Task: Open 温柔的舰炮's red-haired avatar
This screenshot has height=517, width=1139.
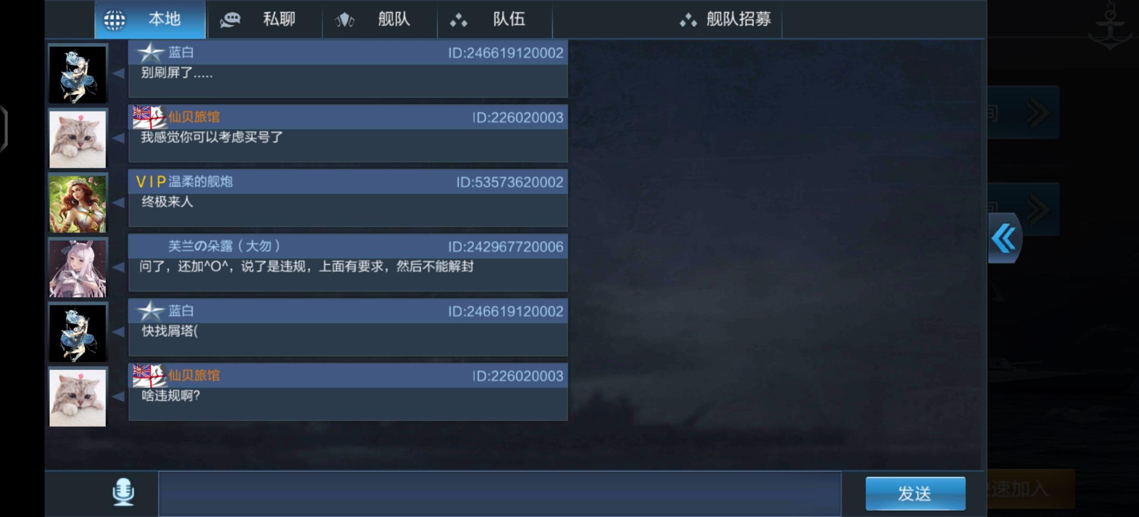Action: click(78, 203)
